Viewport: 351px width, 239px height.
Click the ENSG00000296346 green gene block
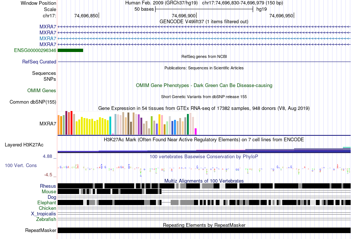tap(70, 50)
